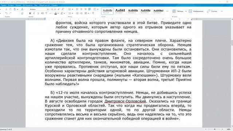Apply the Заголовок 1 heading style
Image resolution: width=233 pixels, height=131 pixels.
pos(120,11)
